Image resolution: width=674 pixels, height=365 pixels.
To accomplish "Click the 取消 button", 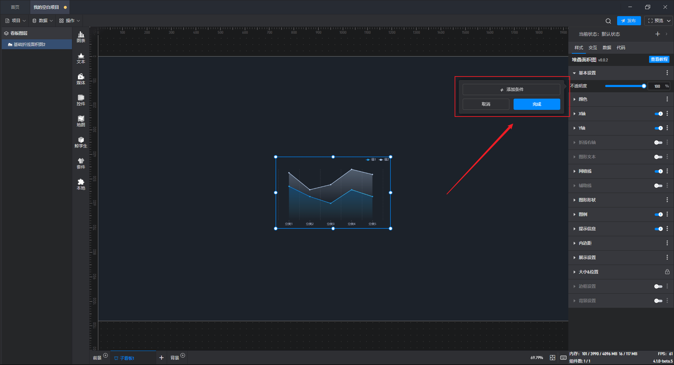I will (x=486, y=104).
